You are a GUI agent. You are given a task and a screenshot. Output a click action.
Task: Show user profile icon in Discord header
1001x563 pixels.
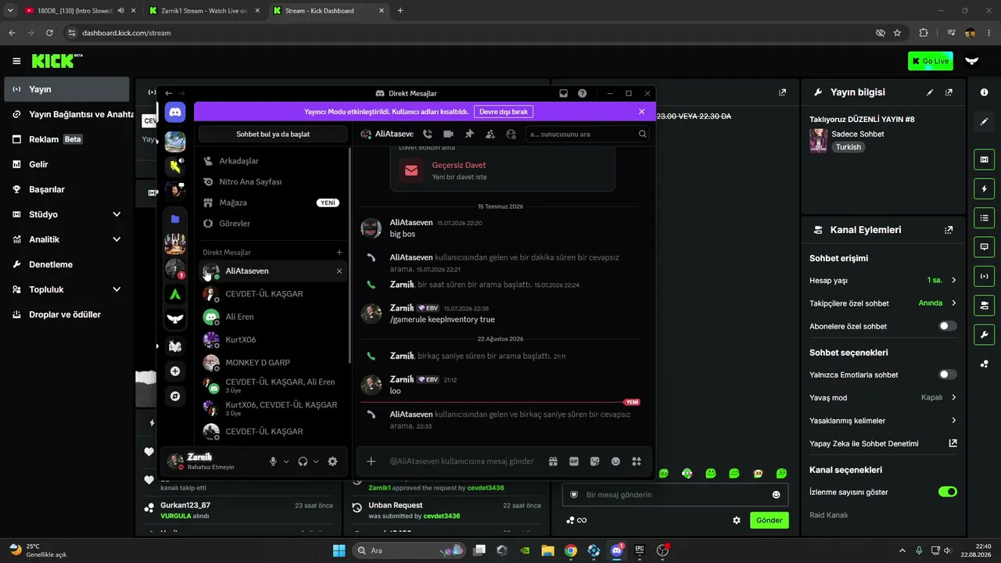(x=511, y=134)
